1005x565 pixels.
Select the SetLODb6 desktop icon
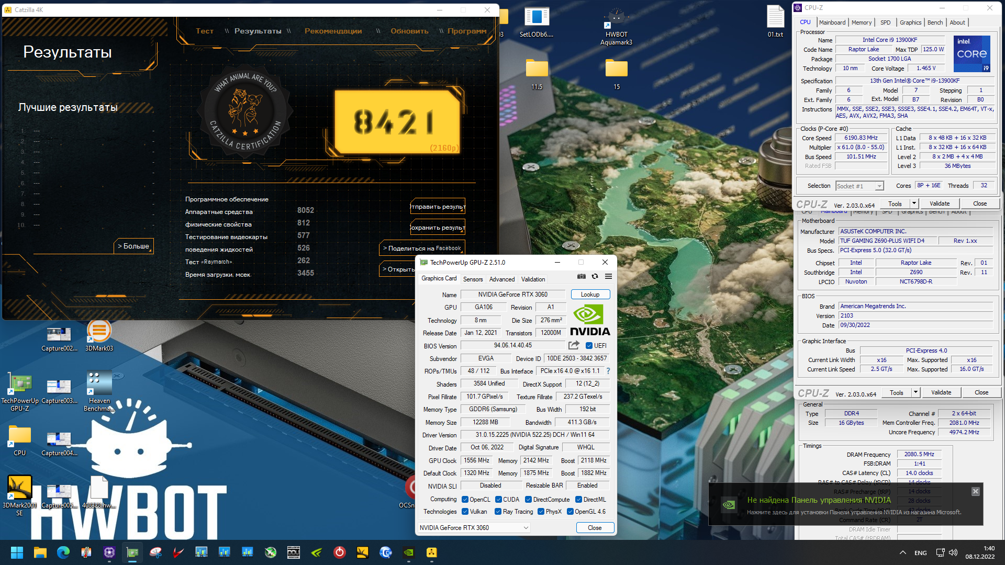[537, 23]
